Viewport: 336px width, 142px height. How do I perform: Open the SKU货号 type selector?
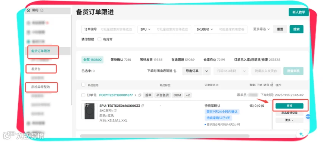205,29
